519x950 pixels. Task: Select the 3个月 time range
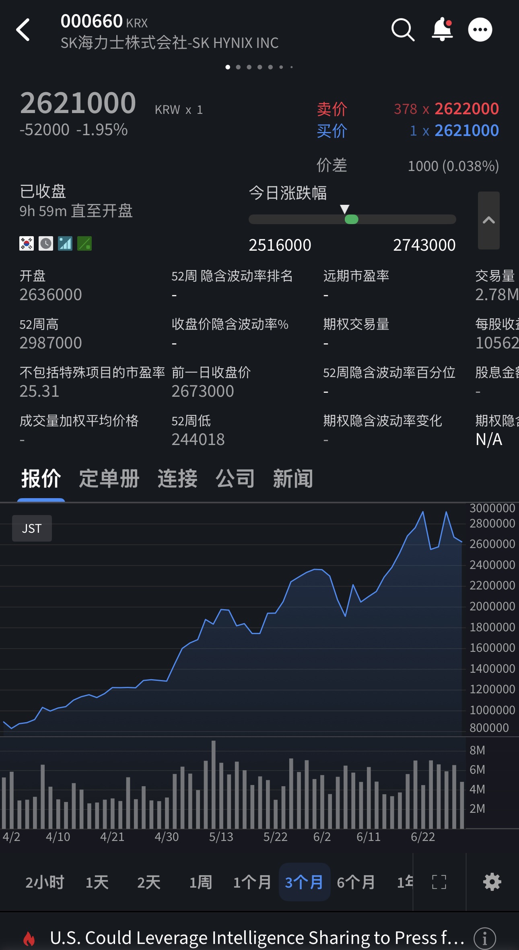pyautogui.click(x=304, y=882)
